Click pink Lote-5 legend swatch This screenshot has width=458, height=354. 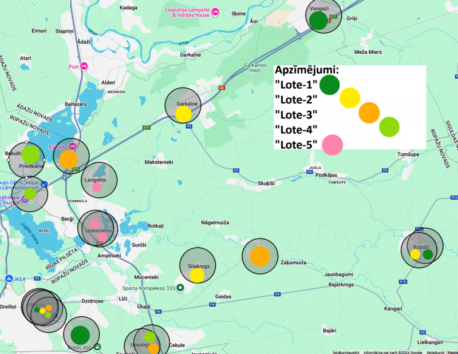[x=333, y=145]
